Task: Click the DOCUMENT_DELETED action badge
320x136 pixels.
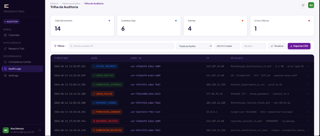Action: pyautogui.click(x=105, y=121)
